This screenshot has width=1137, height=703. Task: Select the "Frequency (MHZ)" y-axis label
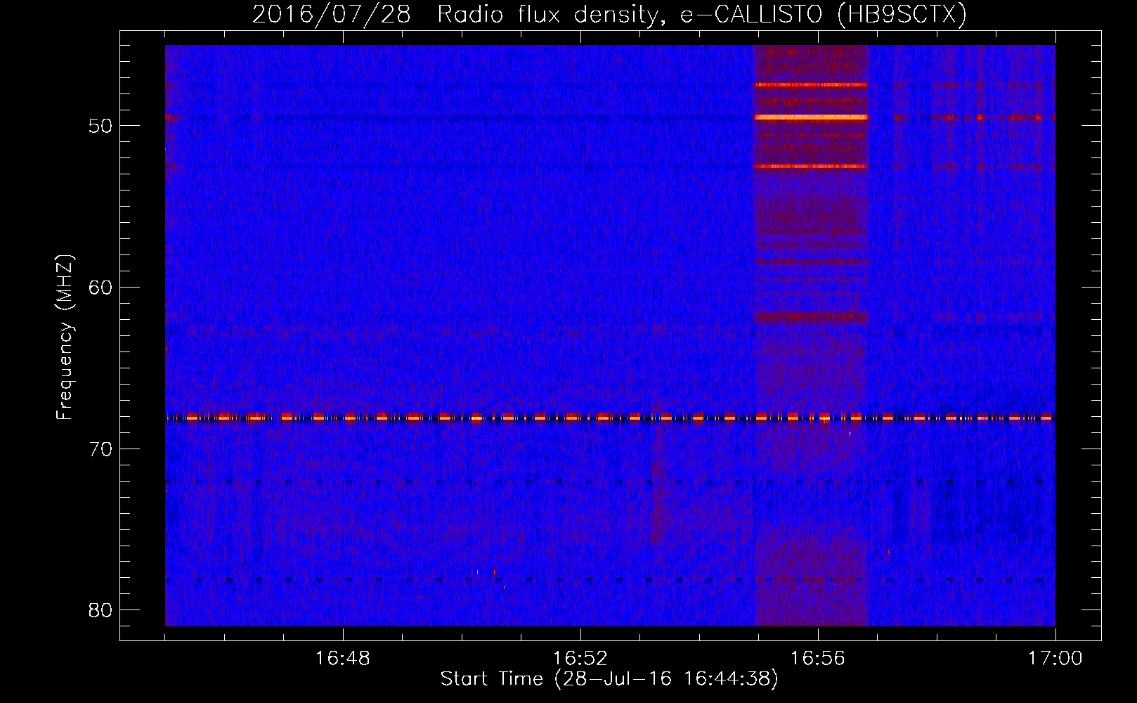tap(65, 337)
